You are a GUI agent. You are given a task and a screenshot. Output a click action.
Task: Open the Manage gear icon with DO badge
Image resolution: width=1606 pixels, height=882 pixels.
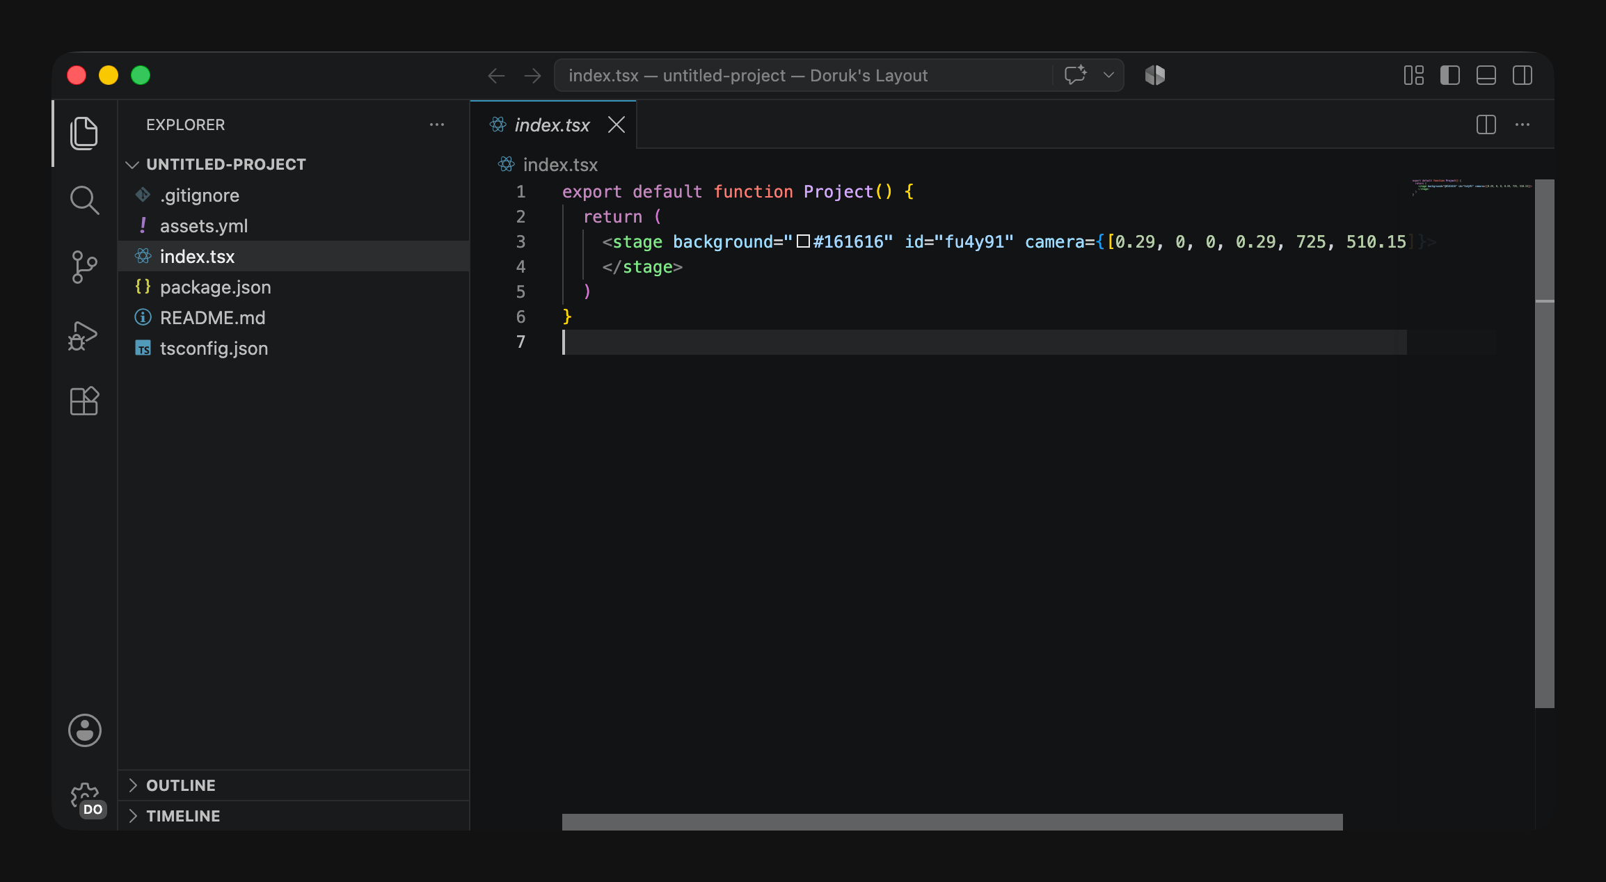86,799
